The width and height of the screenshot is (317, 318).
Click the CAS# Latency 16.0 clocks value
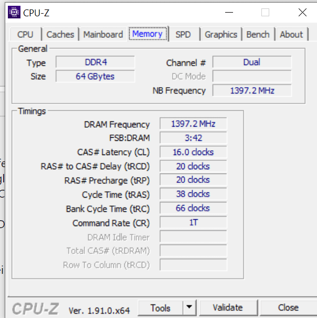(193, 152)
